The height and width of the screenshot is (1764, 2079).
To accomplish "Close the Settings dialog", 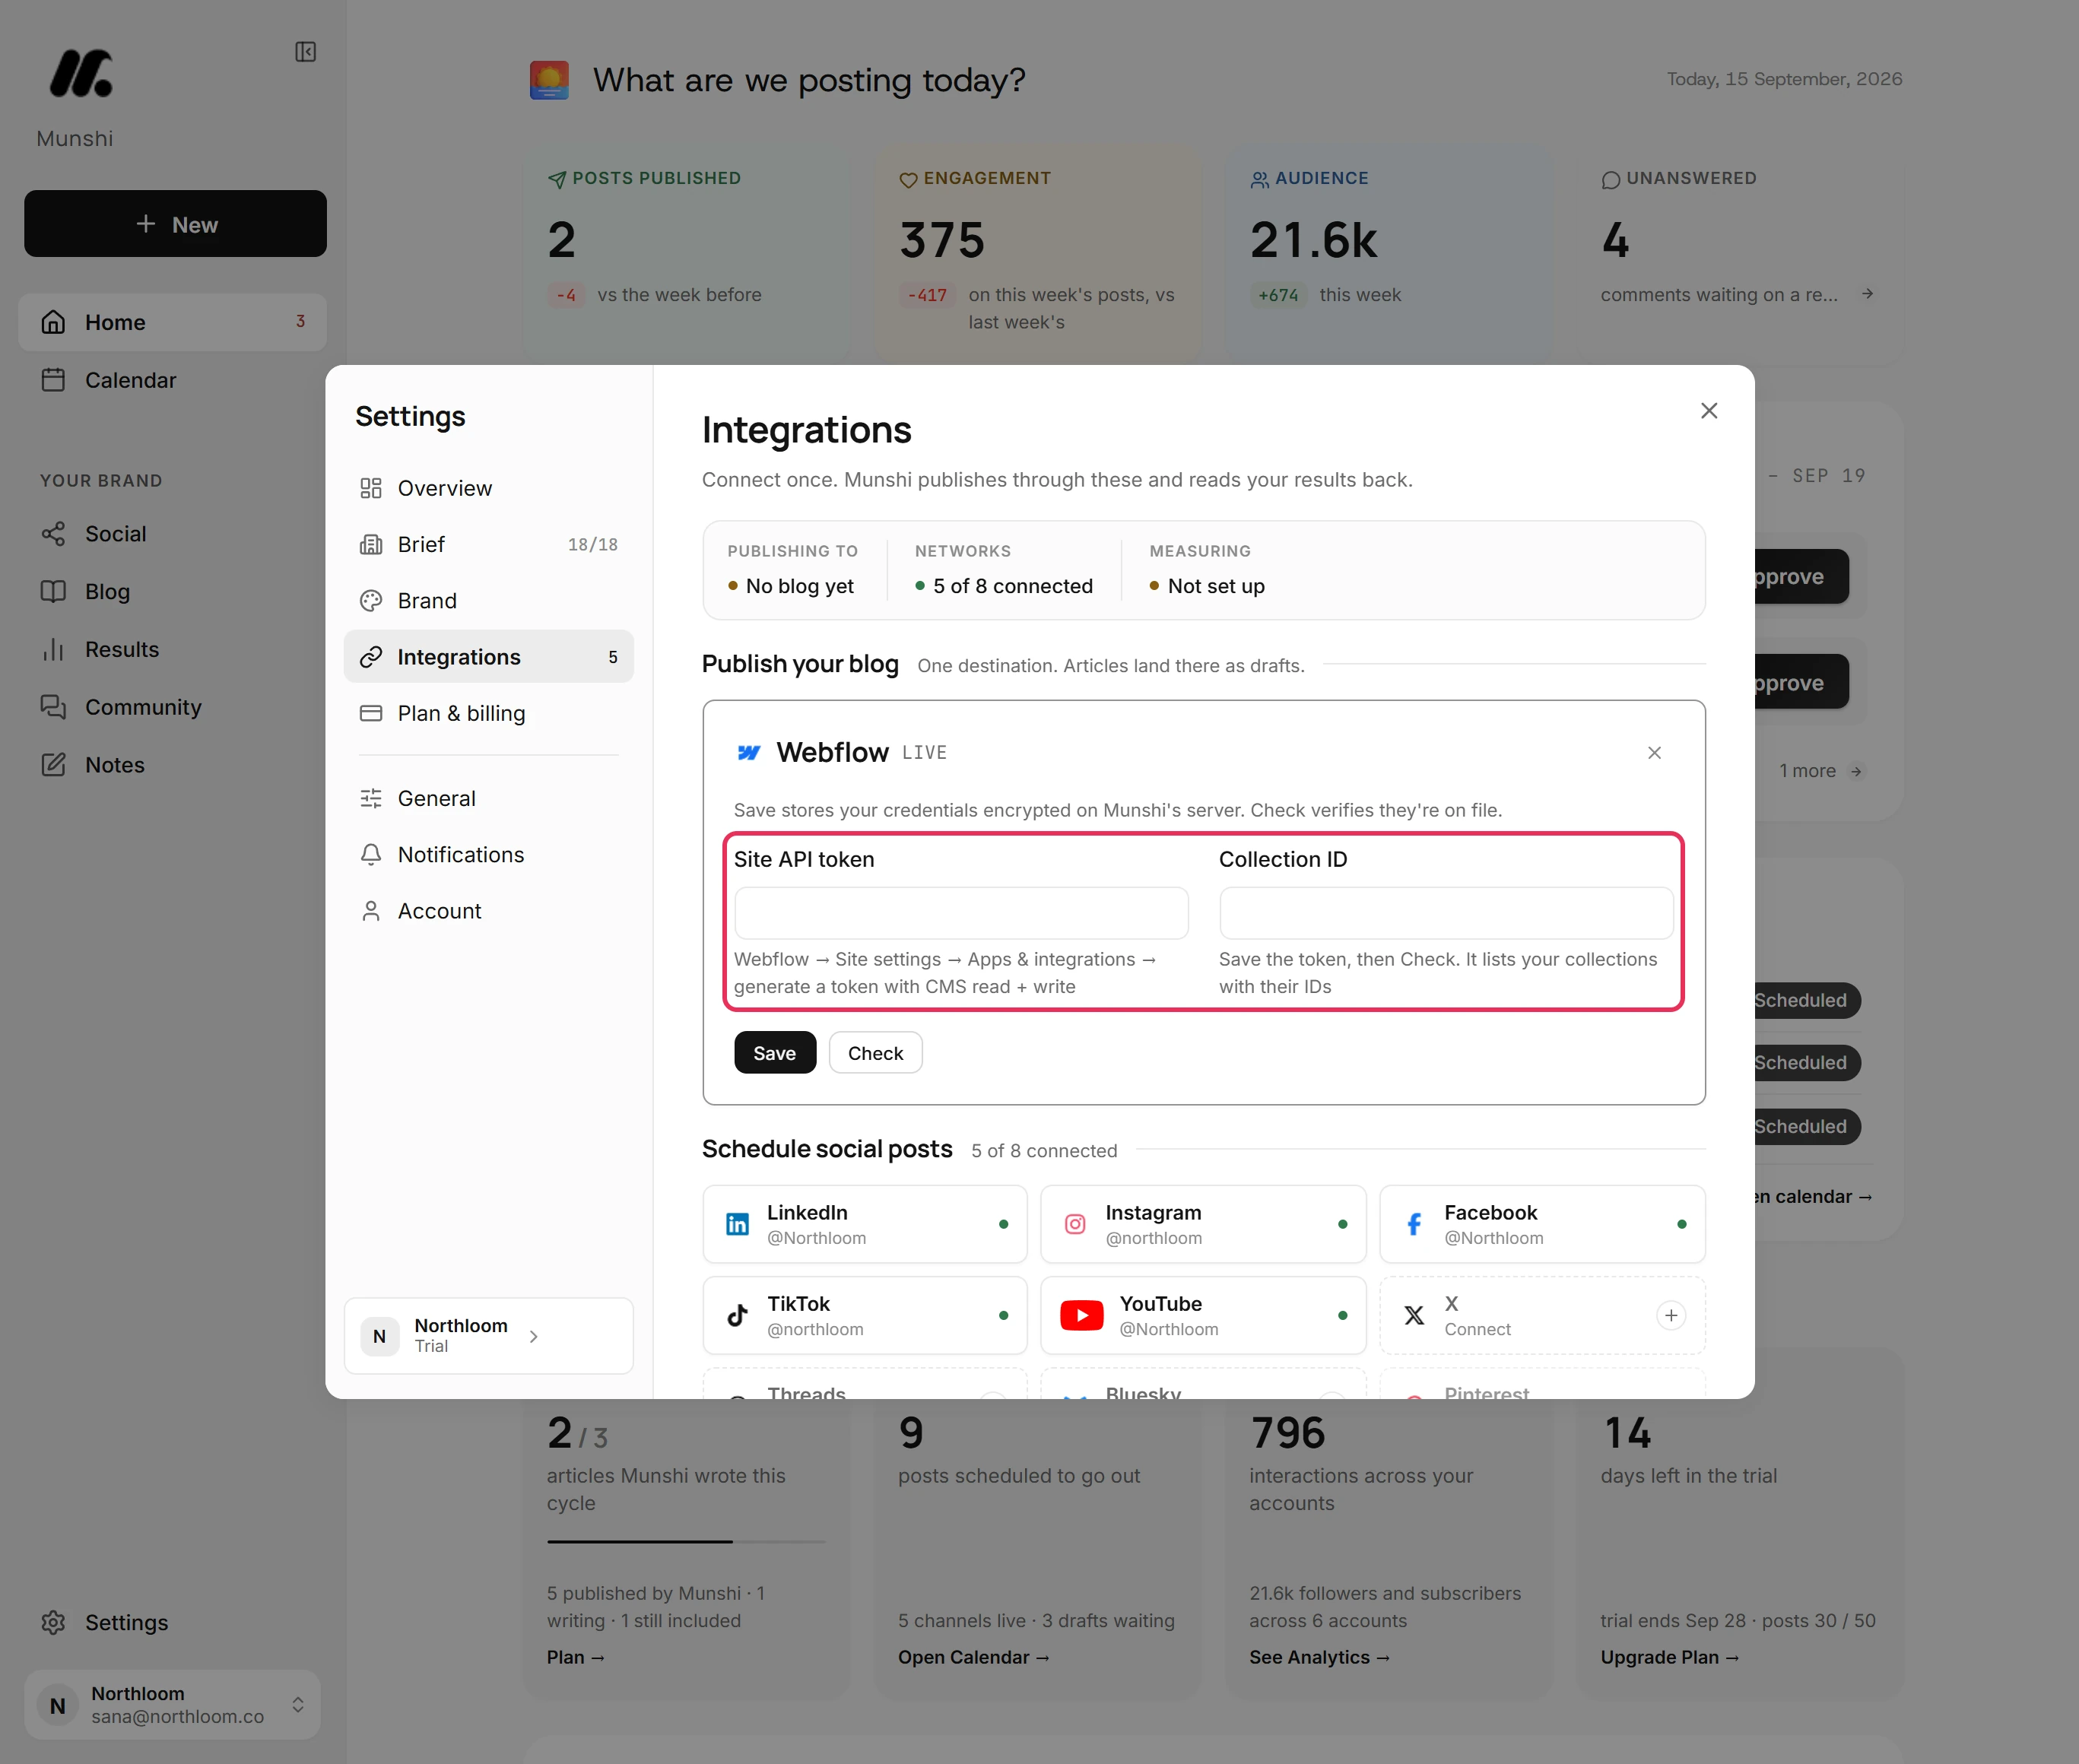I will tap(1709, 411).
